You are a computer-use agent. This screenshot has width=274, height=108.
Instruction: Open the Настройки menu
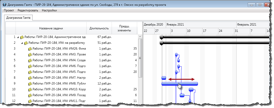pyautogui.click(x=49, y=10)
